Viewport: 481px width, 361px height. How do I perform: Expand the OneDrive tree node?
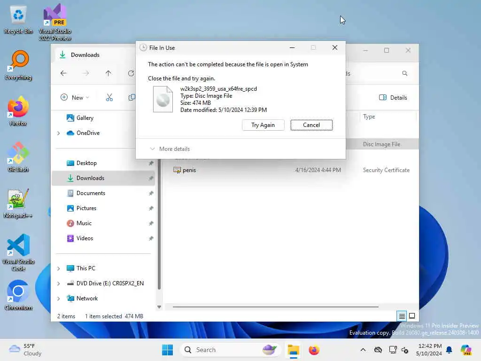[x=59, y=133]
